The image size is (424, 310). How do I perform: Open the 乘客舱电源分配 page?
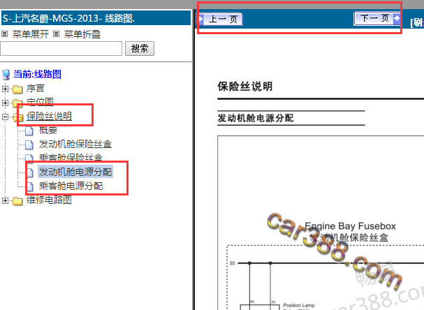tap(71, 186)
